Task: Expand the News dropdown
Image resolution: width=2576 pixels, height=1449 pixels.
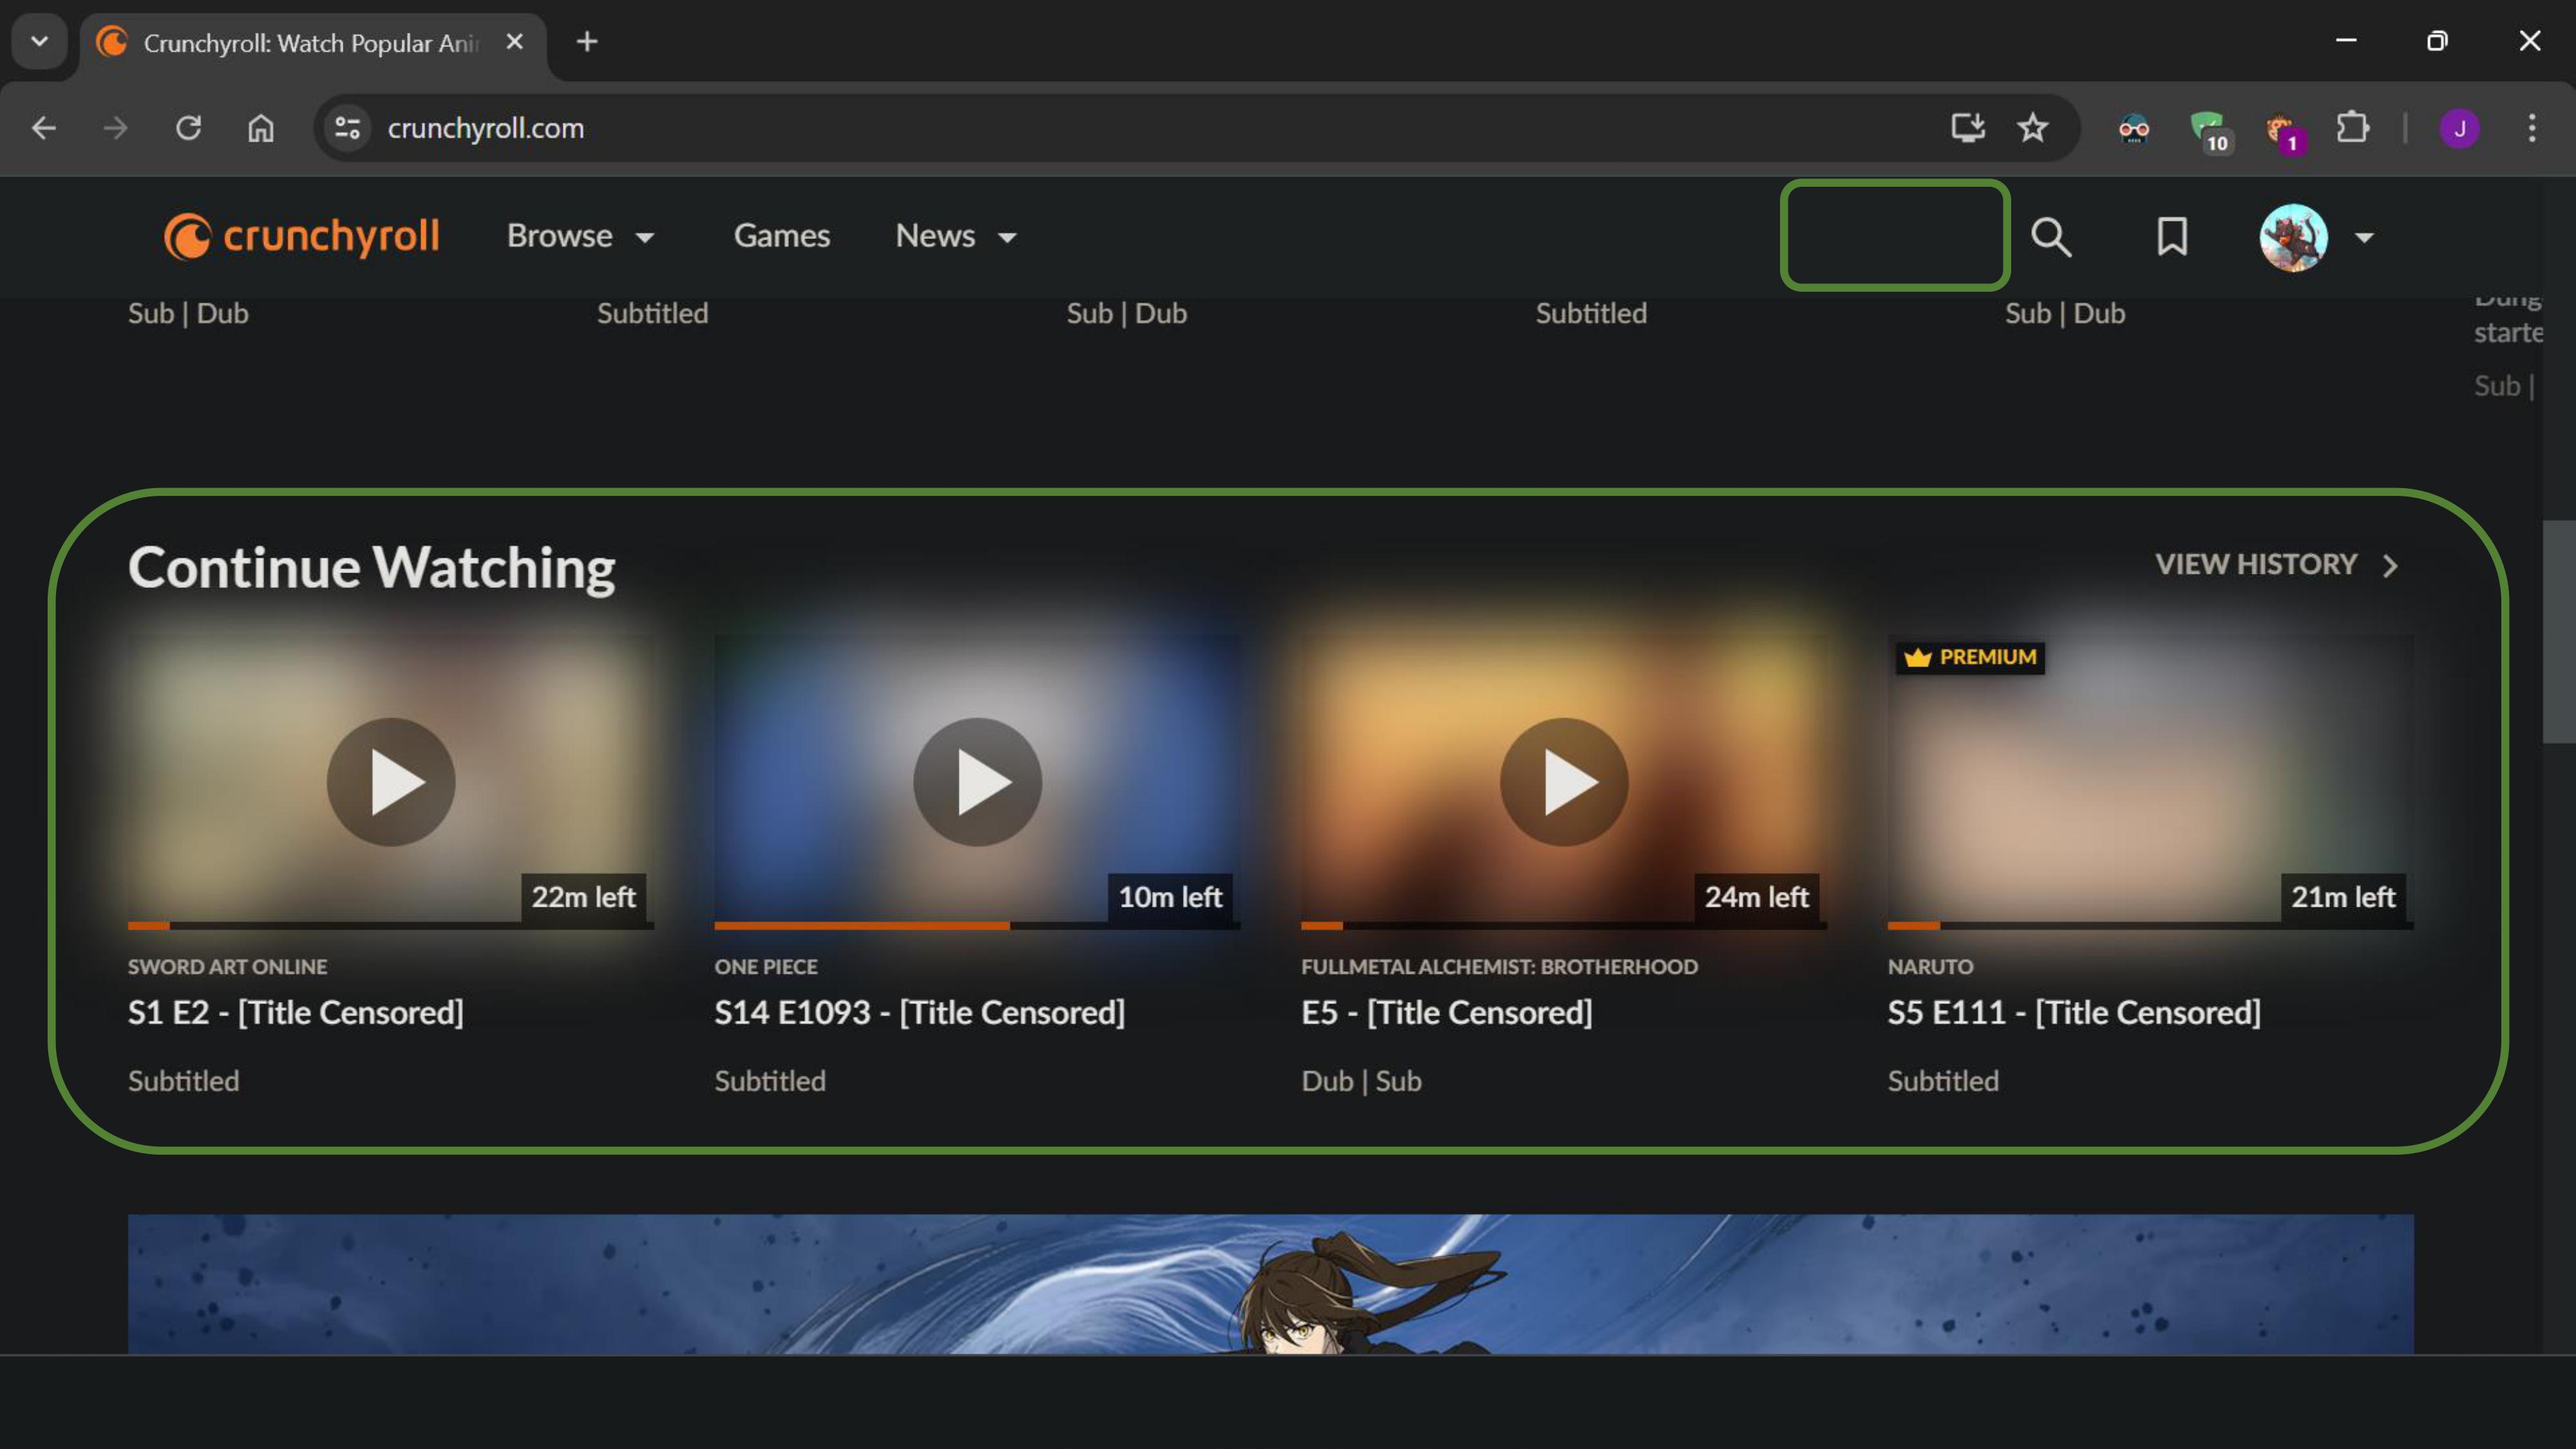Action: (x=956, y=236)
